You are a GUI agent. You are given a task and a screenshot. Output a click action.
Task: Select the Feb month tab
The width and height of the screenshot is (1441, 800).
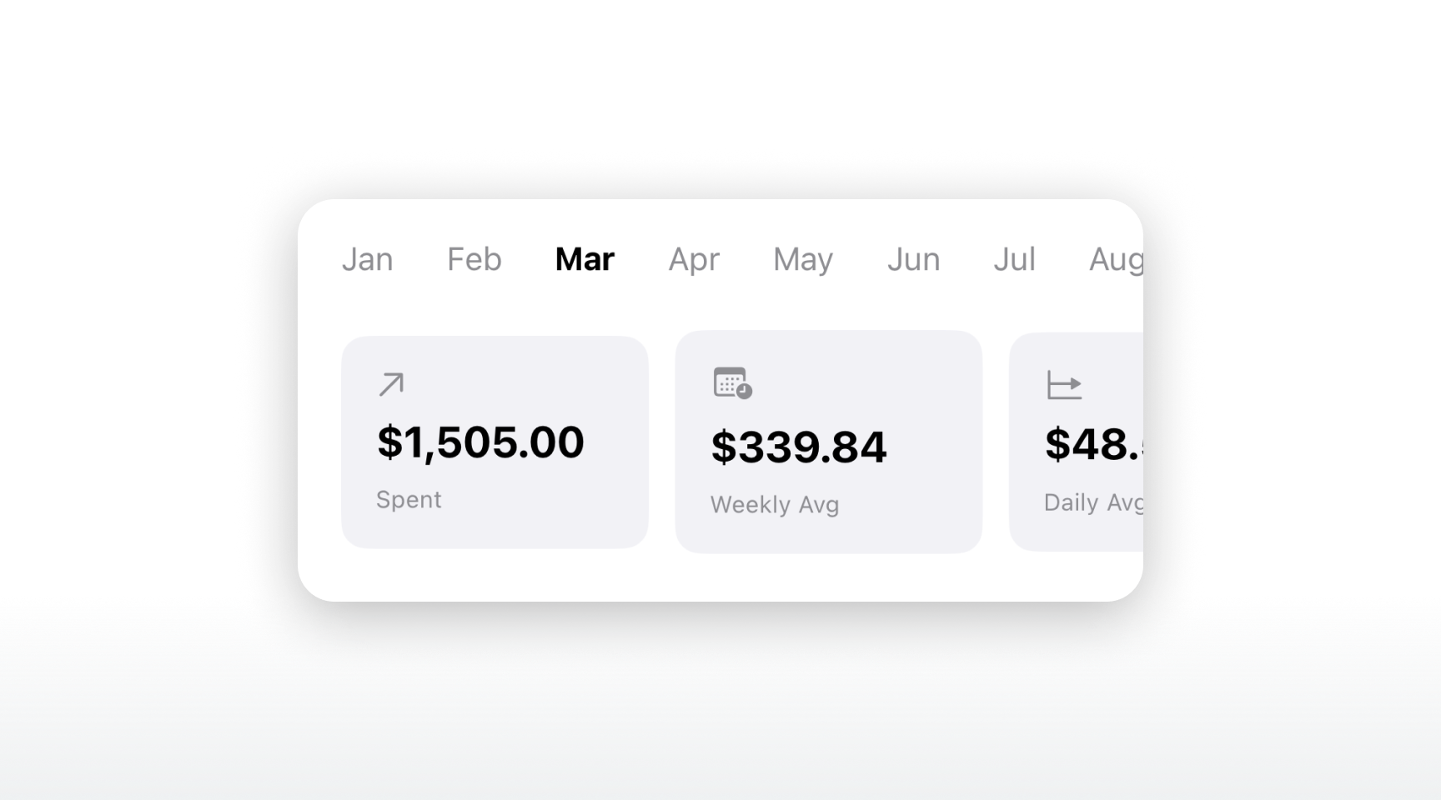pos(473,259)
